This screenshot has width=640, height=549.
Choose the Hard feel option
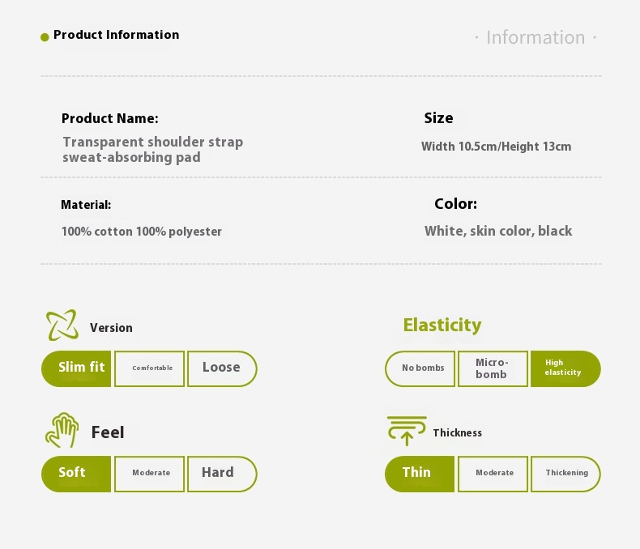click(223, 474)
